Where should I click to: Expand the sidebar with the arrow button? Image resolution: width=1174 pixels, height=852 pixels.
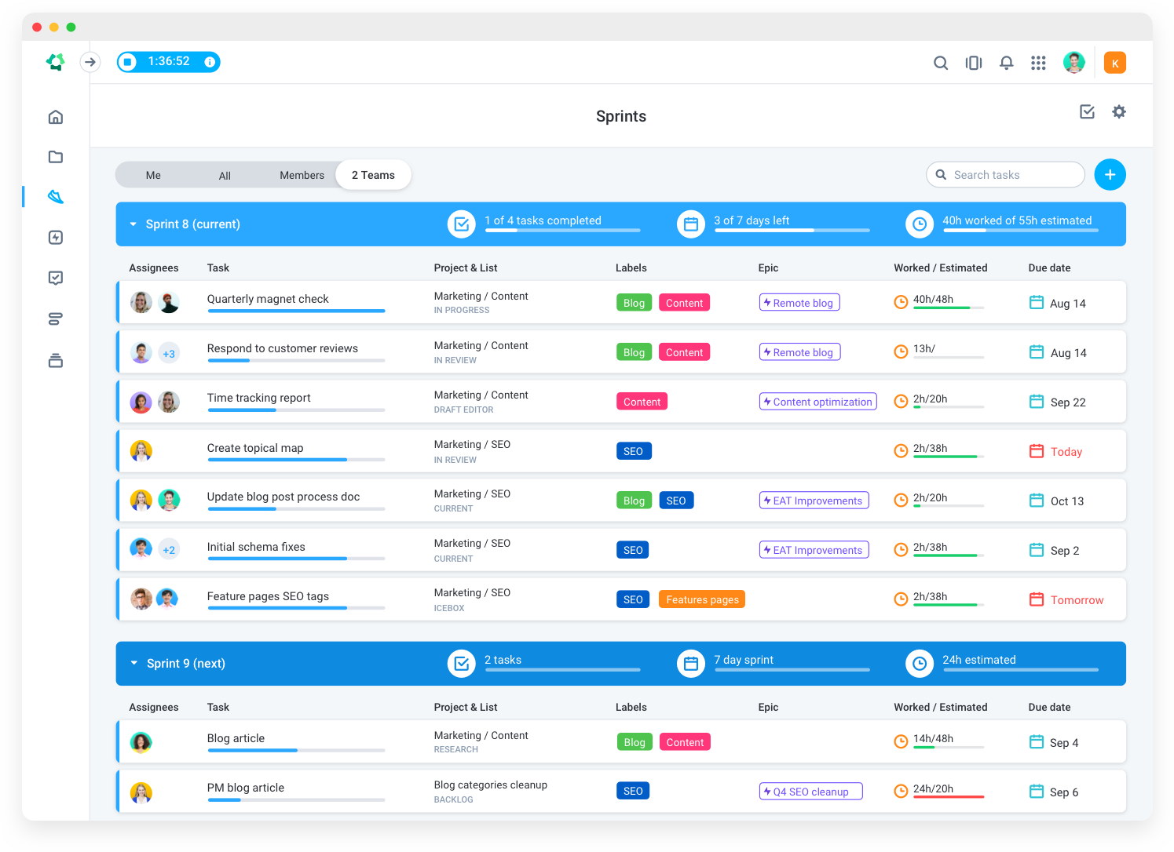tap(90, 61)
